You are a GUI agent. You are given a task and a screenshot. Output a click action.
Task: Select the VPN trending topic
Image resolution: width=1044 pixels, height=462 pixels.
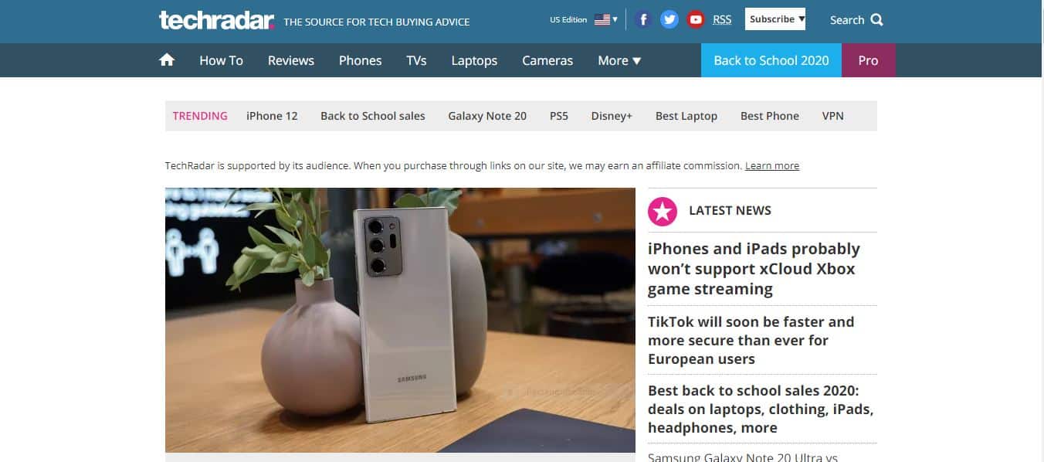[x=833, y=116]
